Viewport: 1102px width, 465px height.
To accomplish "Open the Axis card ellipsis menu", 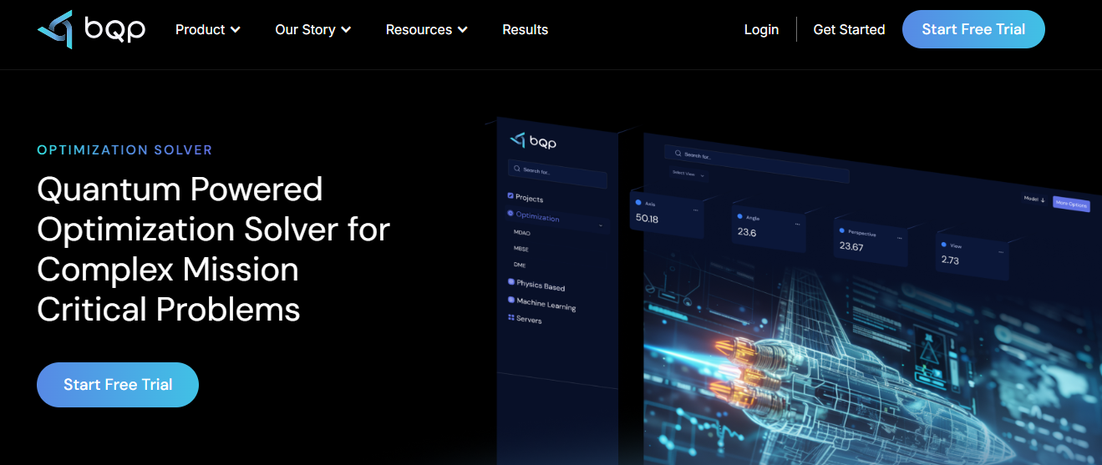I will [695, 210].
